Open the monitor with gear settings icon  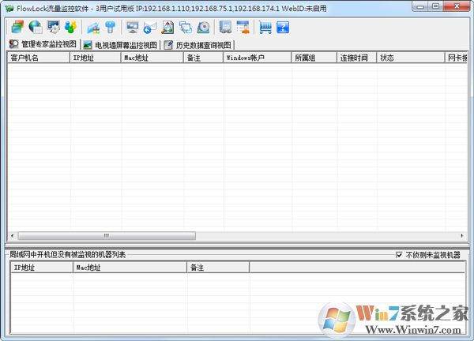pos(53,27)
